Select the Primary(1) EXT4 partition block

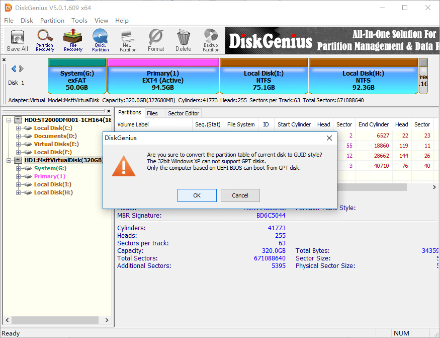click(163, 80)
